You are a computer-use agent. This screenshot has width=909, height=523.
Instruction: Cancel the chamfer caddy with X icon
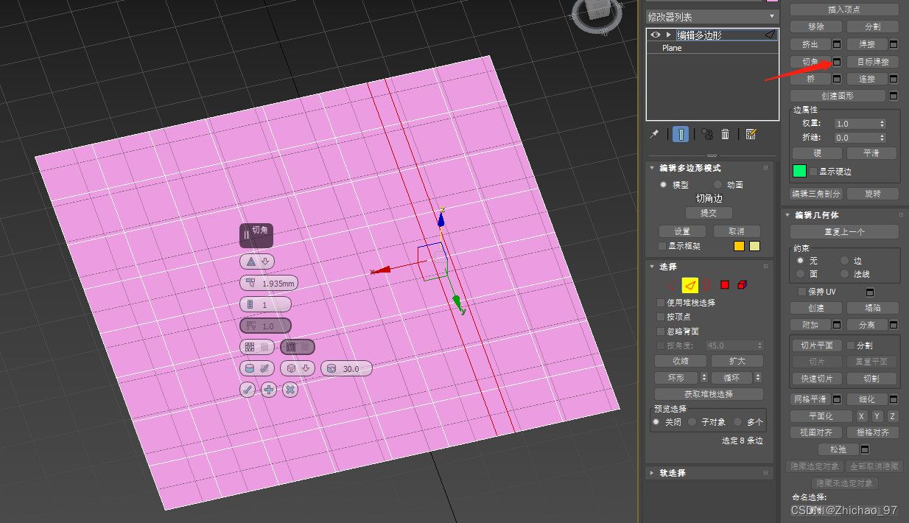[290, 390]
